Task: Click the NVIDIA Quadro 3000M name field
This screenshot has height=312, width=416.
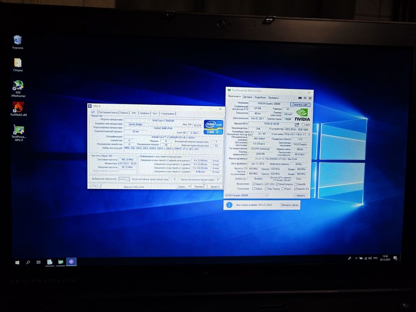Action: click(269, 104)
